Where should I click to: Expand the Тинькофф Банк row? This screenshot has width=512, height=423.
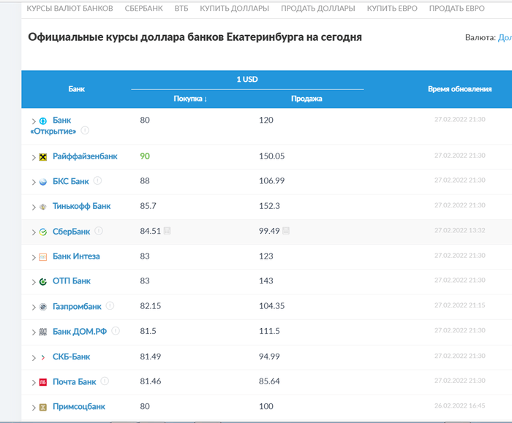pyautogui.click(x=34, y=207)
